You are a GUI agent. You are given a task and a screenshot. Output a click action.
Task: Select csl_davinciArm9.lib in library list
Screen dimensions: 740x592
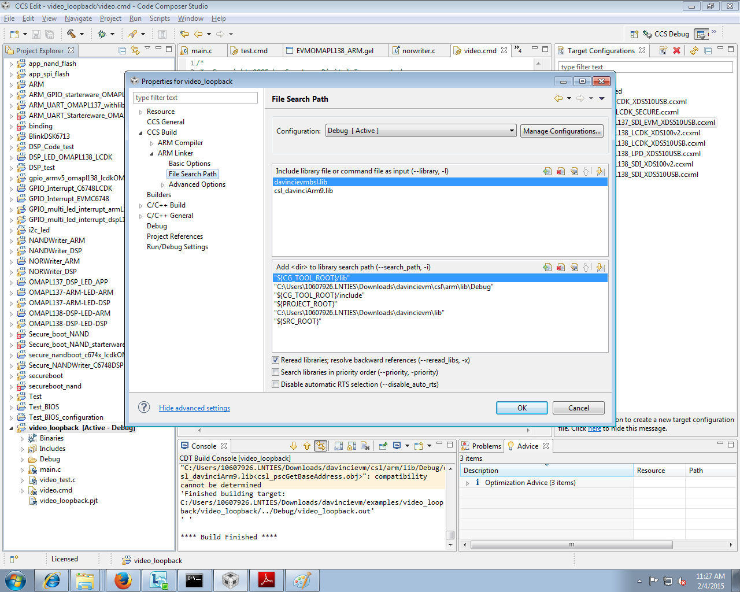tap(304, 191)
